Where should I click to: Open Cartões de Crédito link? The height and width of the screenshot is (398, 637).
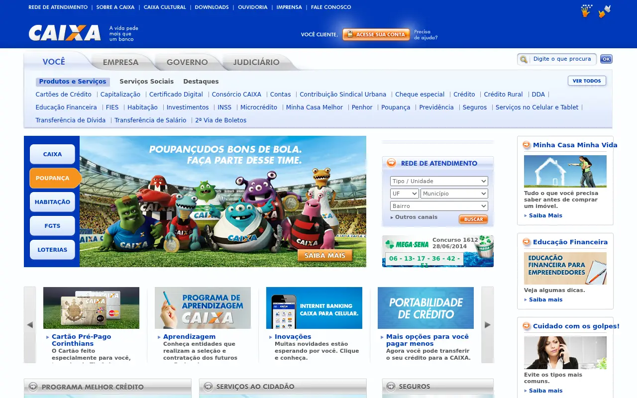pos(64,95)
